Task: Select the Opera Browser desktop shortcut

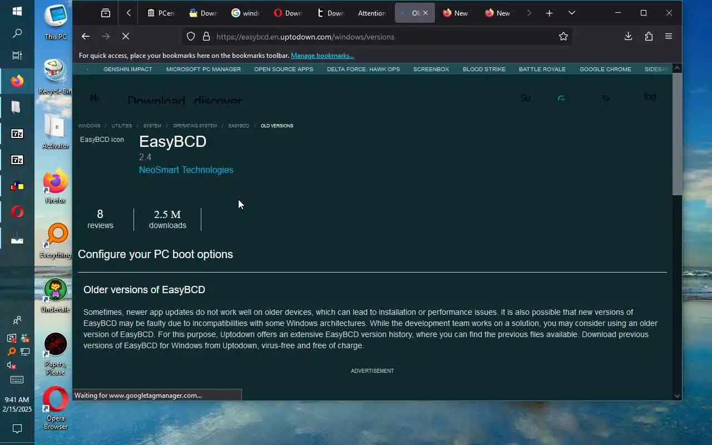Action: coord(56,408)
